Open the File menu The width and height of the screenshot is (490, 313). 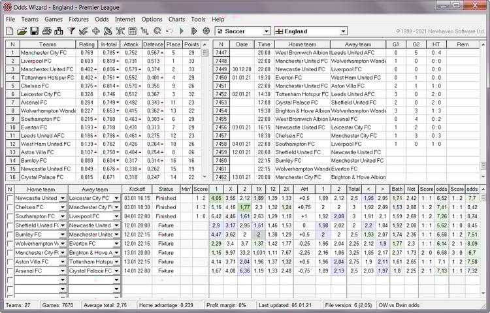click(x=10, y=20)
